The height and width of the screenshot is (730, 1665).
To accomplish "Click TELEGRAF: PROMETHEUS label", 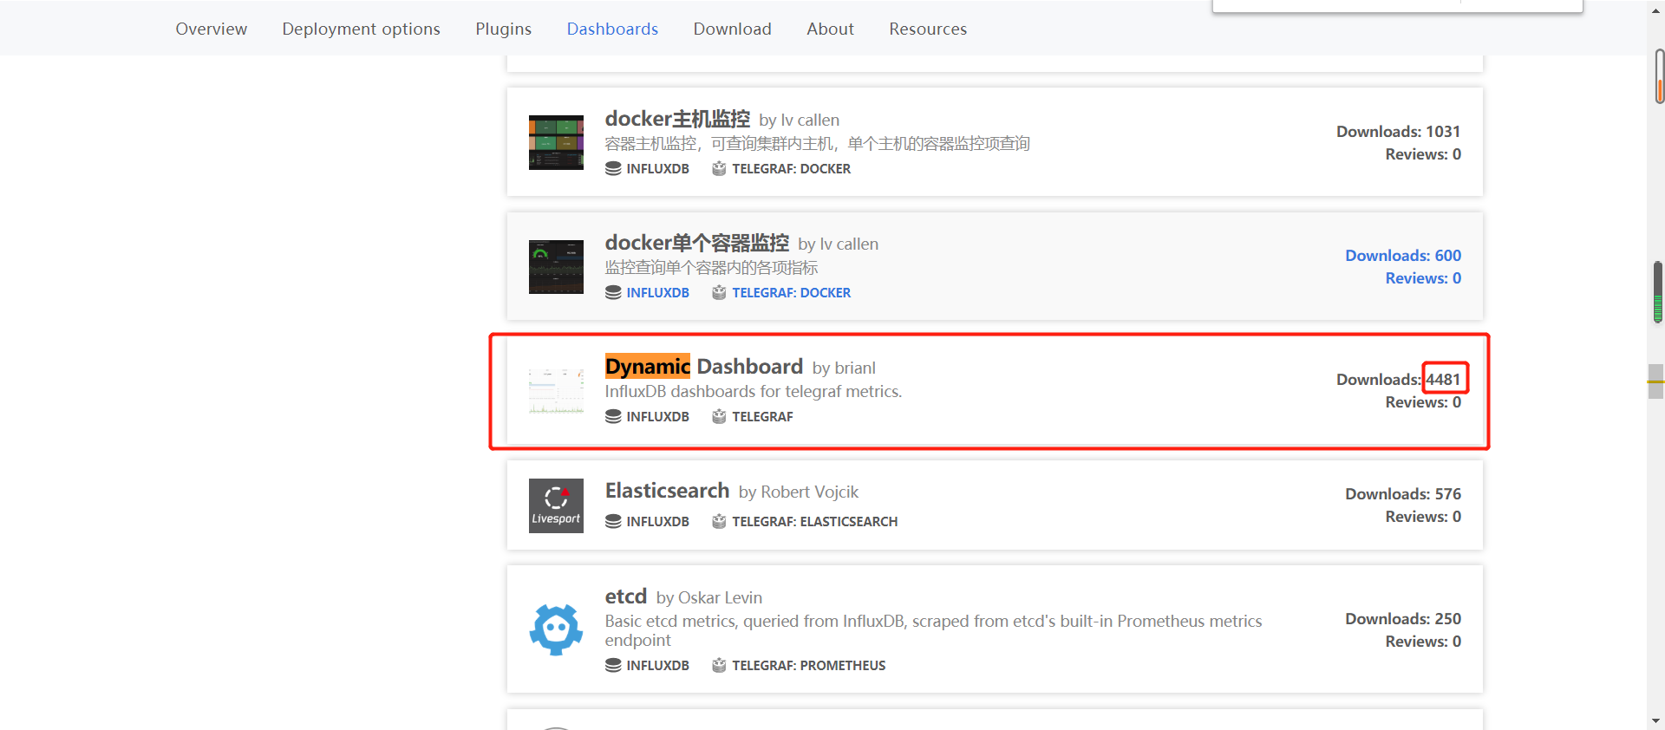I will click(808, 666).
